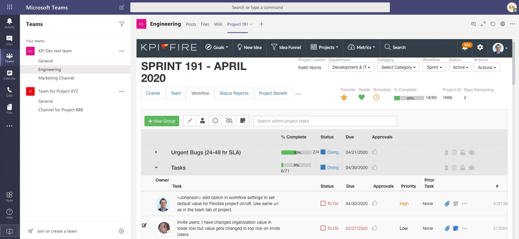Open the Goals dropdown menu
Image resolution: width=519 pixels, height=239 pixels.
(x=217, y=47)
